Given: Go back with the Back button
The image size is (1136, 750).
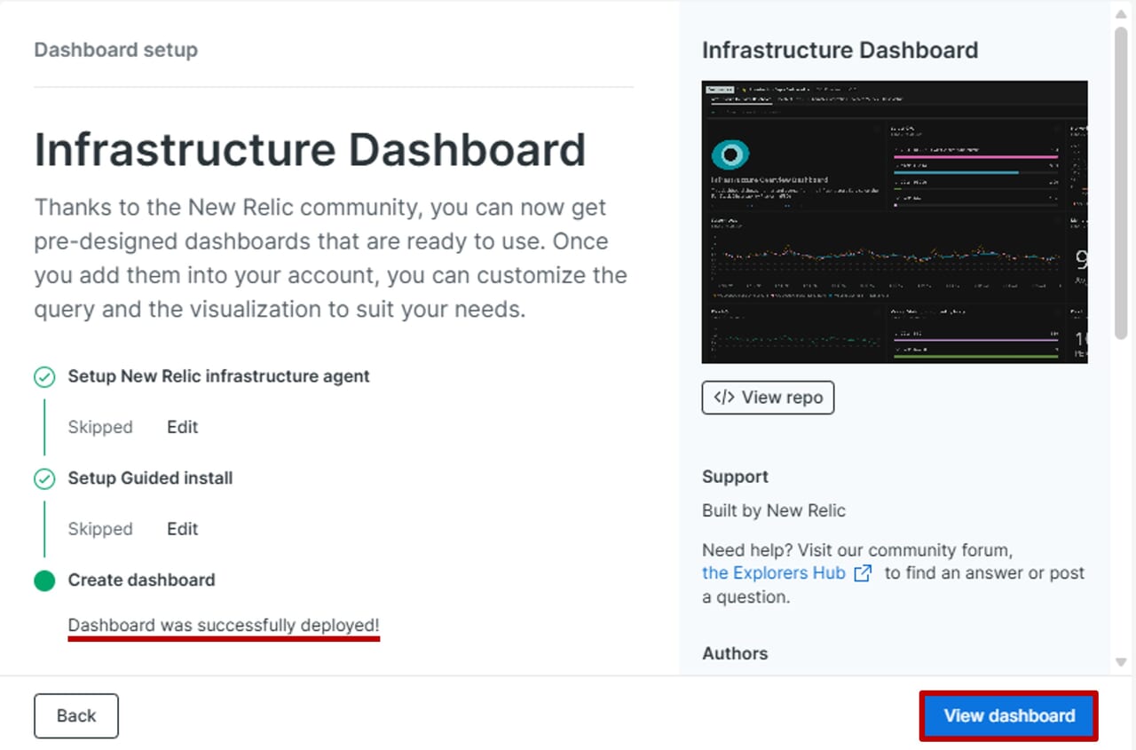Looking at the screenshot, I should click(76, 715).
